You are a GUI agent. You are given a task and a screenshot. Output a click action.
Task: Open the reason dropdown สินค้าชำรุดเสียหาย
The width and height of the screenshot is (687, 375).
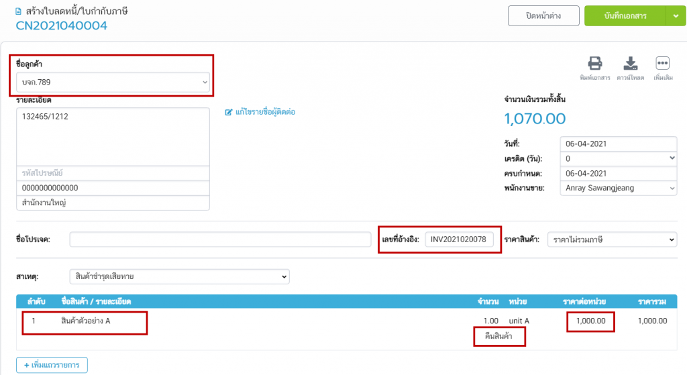click(179, 276)
